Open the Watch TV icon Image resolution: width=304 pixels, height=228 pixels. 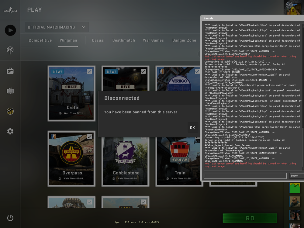[10, 91]
